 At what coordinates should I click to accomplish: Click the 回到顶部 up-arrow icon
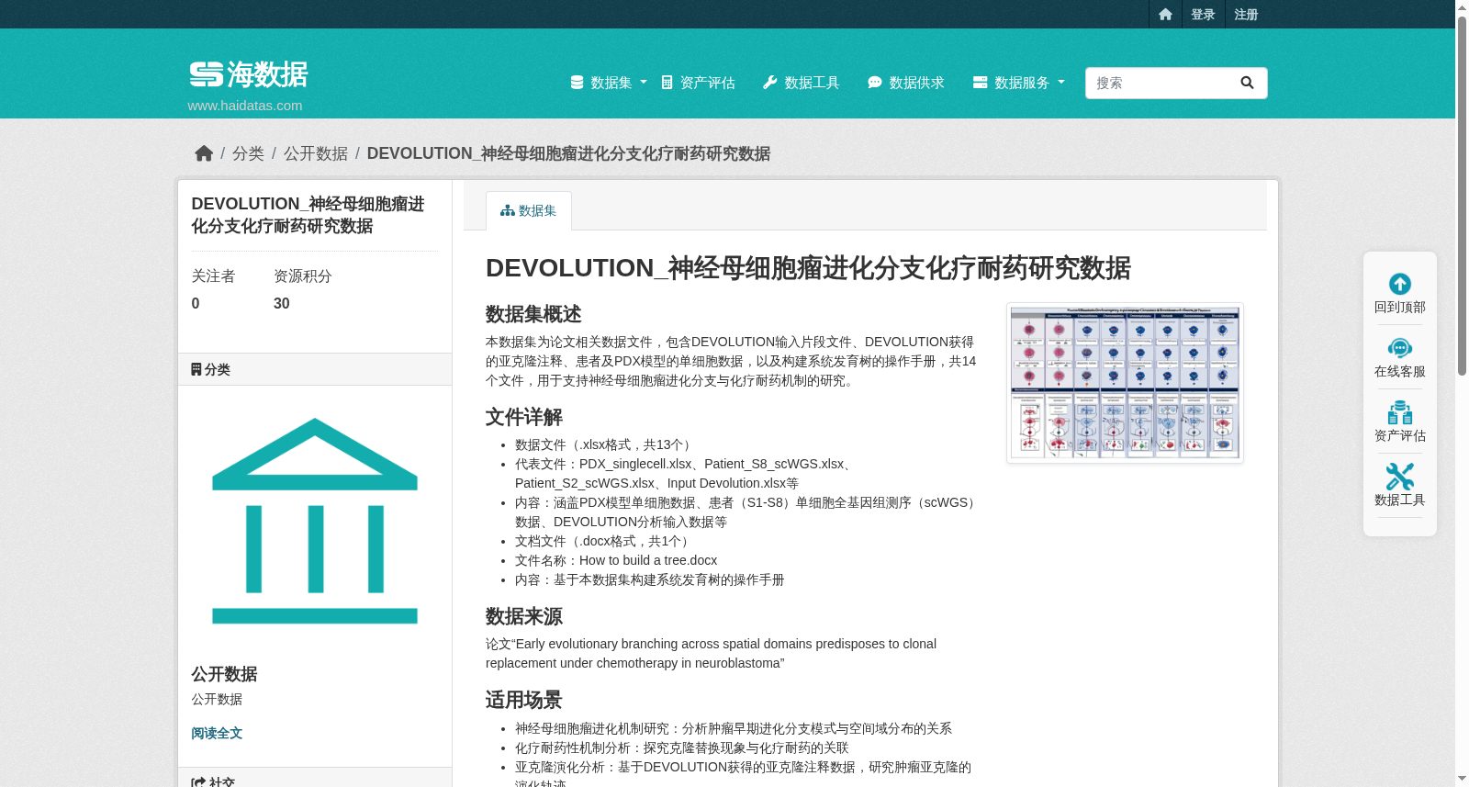[x=1400, y=284]
